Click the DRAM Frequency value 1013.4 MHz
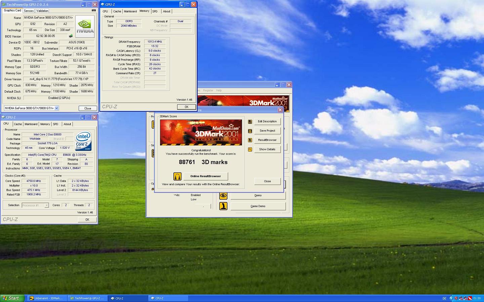The width and height of the screenshot is (484, 302). [x=155, y=42]
